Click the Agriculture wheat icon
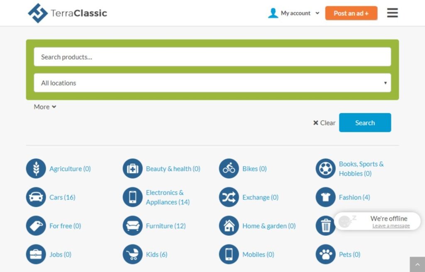 coord(36,169)
